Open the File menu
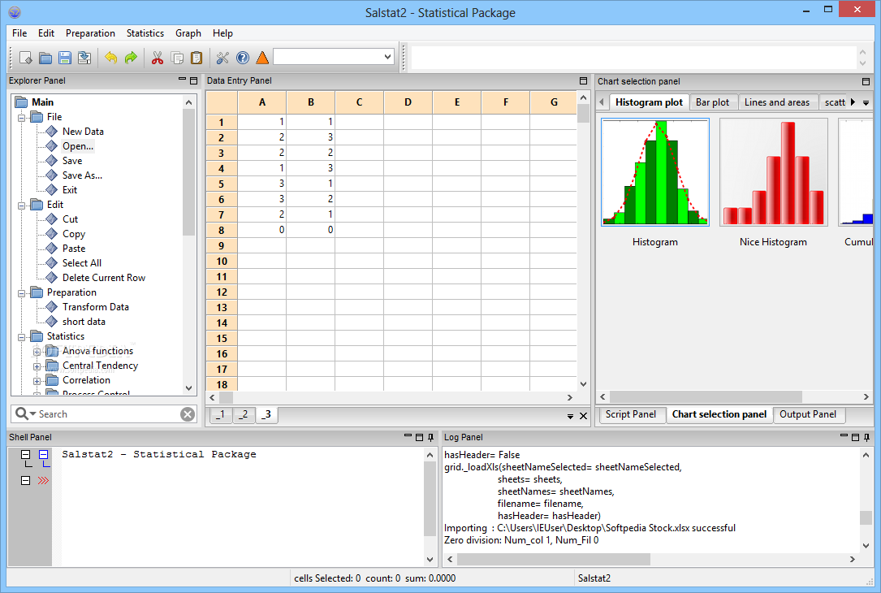 [19, 33]
